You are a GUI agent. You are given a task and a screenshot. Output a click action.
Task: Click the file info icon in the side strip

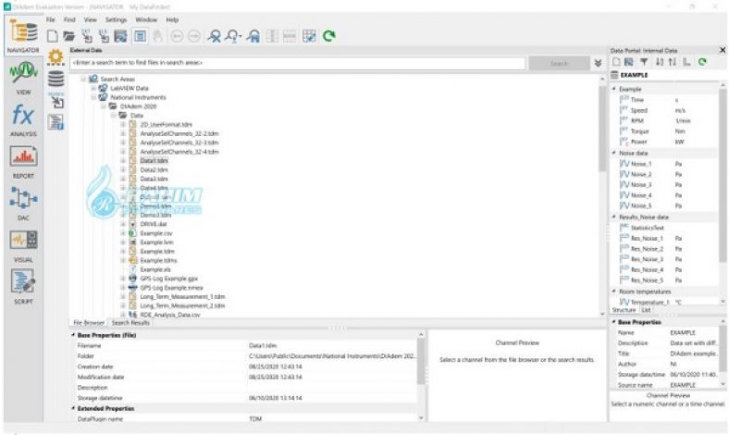tap(56, 122)
